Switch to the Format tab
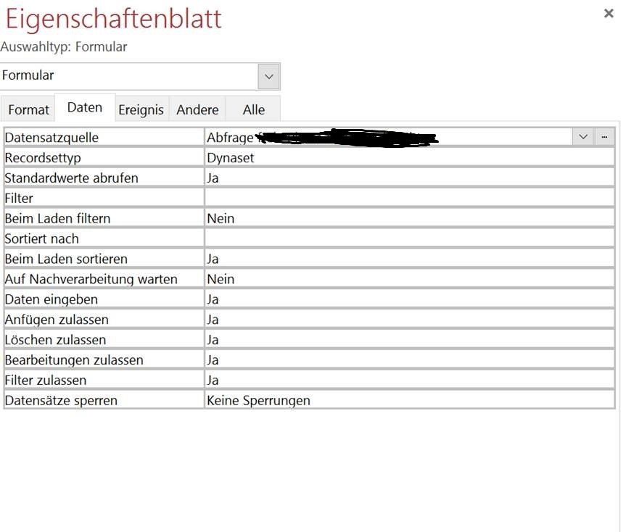Image resolution: width=626 pixels, height=532 pixels. 28,110
